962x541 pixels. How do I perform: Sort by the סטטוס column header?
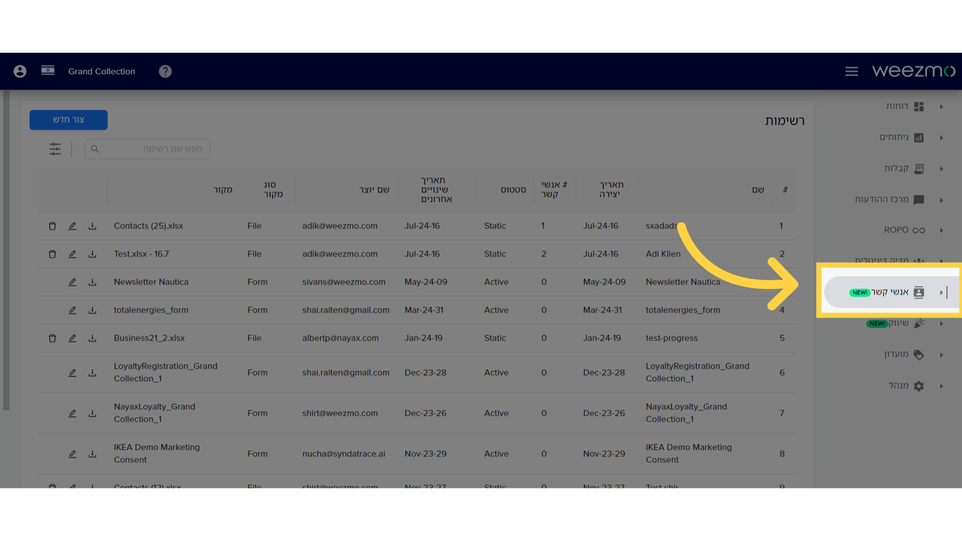(x=513, y=190)
